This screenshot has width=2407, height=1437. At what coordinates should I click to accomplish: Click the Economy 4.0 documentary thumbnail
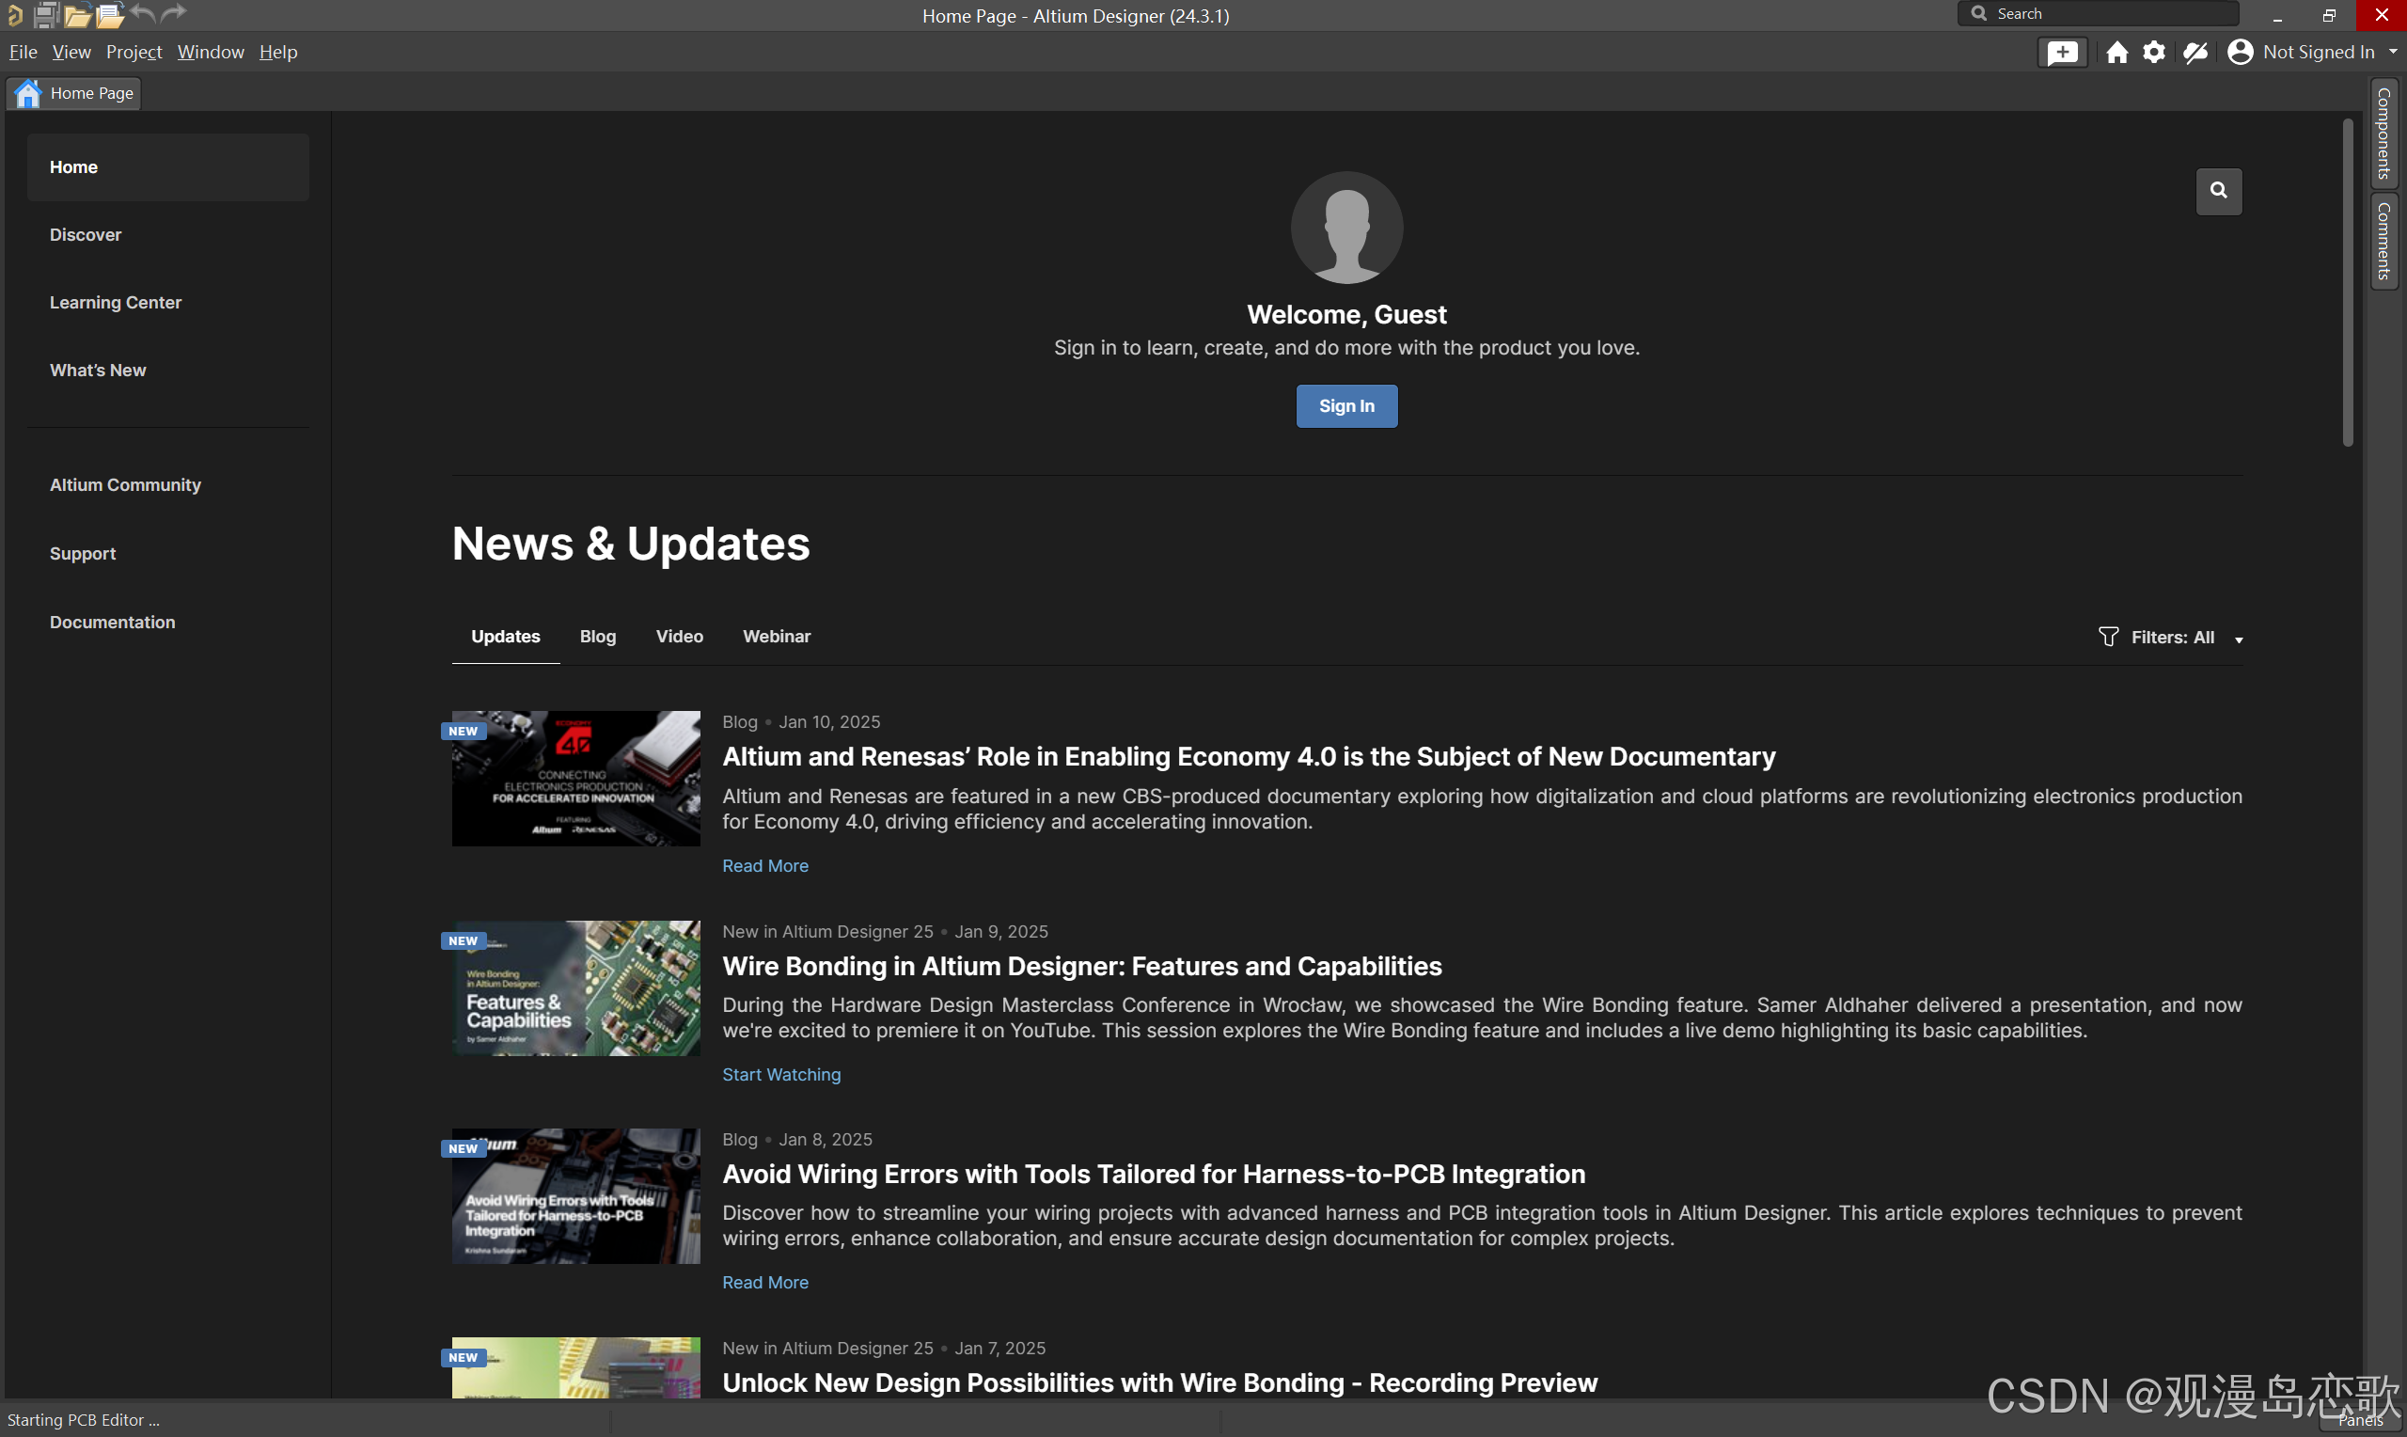(x=575, y=779)
